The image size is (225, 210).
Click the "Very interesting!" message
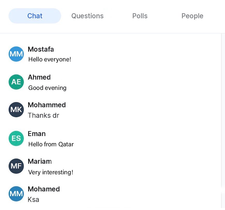point(51,172)
